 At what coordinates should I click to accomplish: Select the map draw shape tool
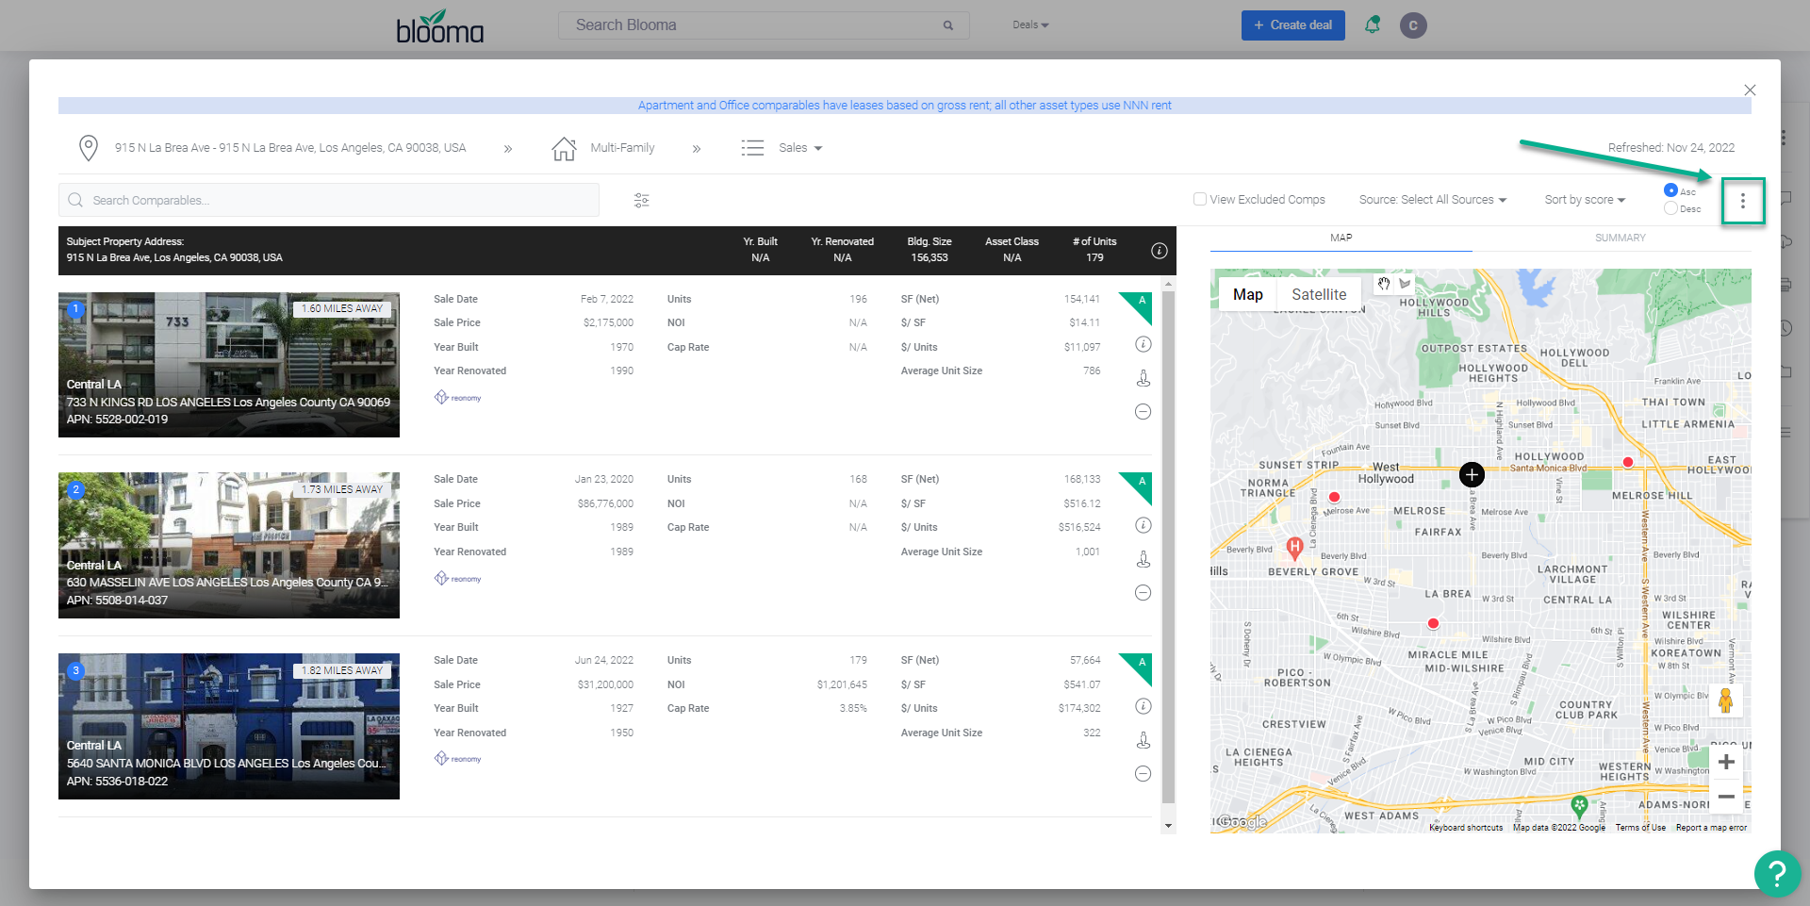pyautogui.click(x=1405, y=284)
